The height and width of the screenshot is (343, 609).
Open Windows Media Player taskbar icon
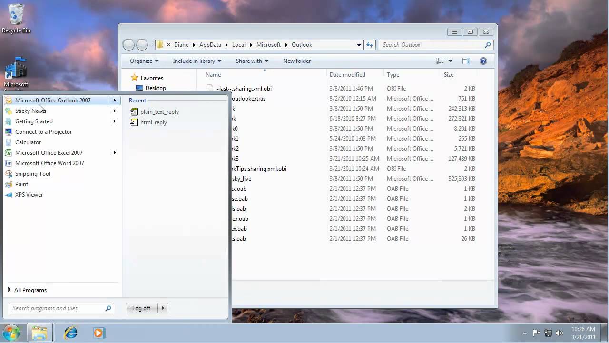click(x=98, y=333)
